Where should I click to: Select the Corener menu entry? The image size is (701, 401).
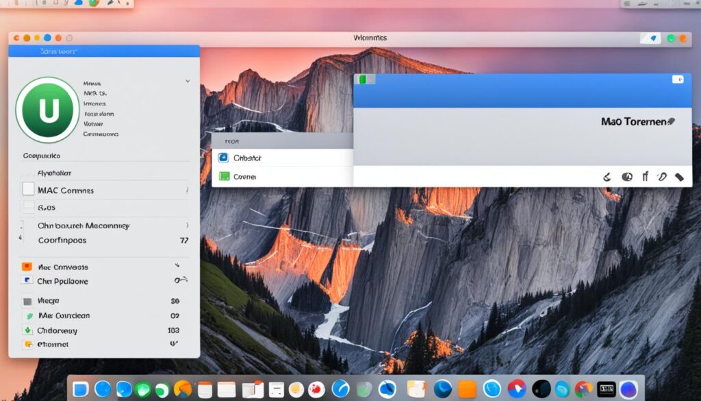click(x=246, y=175)
